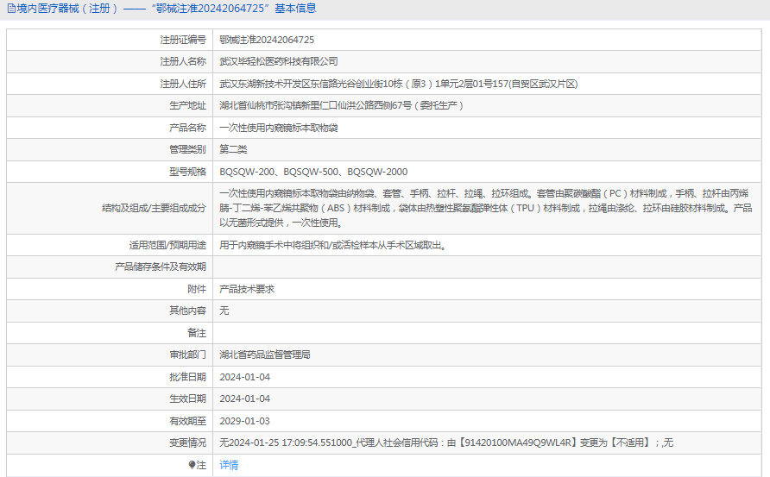Click attachment value 产品技术要求
The height and width of the screenshot is (477, 770).
[x=247, y=289]
